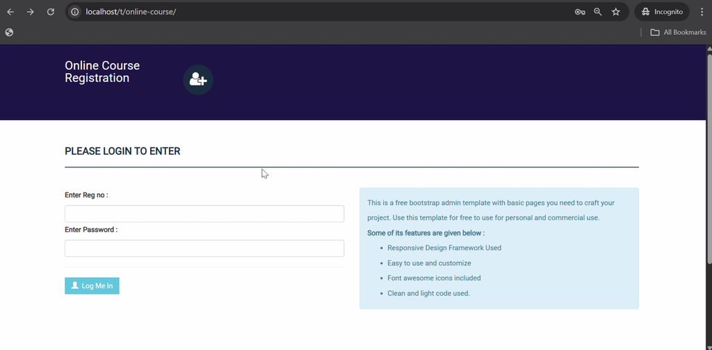Click 'Clean and light code used.' list item
This screenshot has height=350, width=712.
tap(428, 293)
